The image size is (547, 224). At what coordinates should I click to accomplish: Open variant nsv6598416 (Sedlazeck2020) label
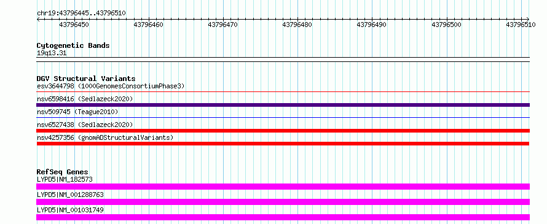85,99
